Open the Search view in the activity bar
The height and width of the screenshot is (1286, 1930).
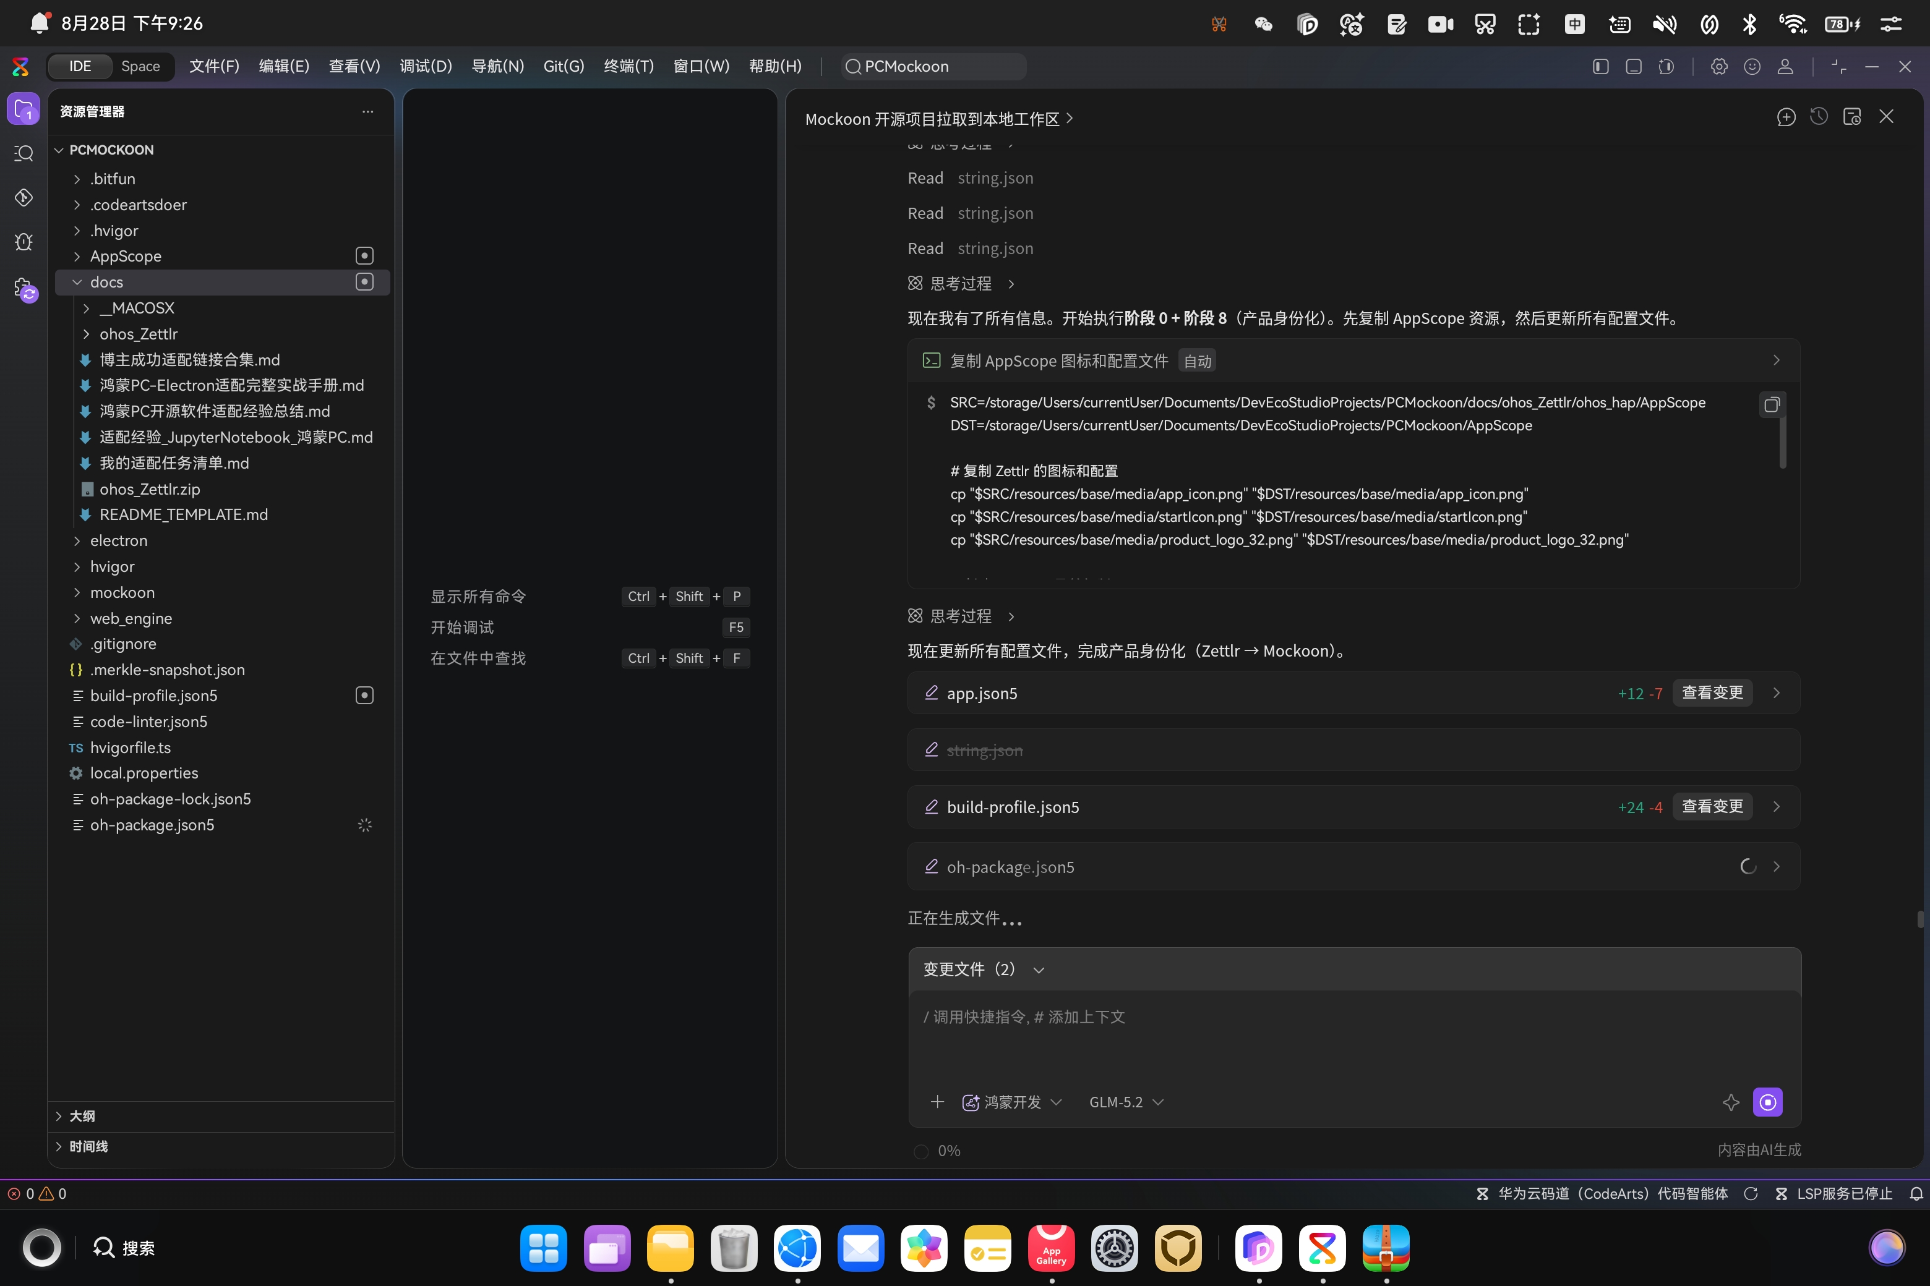pyautogui.click(x=23, y=153)
